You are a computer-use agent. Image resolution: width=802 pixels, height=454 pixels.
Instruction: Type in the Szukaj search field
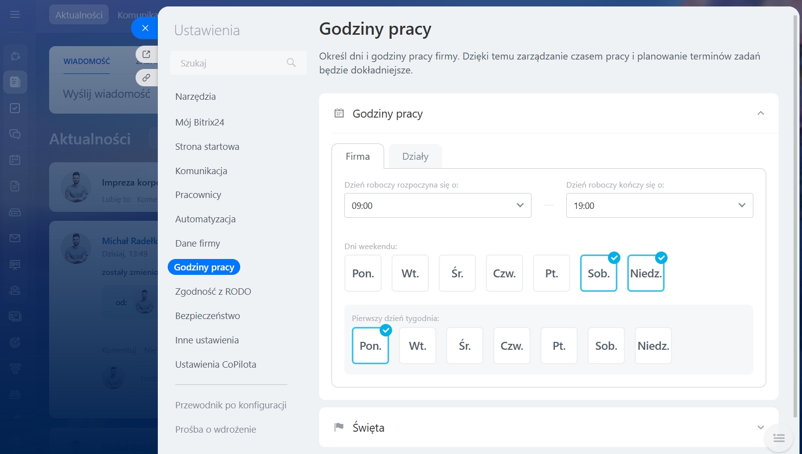pyautogui.click(x=228, y=63)
